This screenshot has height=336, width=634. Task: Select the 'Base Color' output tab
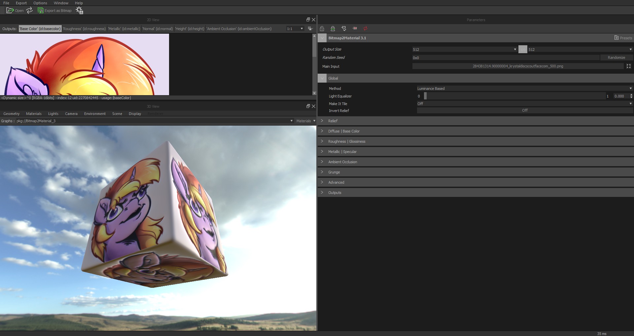coord(40,29)
